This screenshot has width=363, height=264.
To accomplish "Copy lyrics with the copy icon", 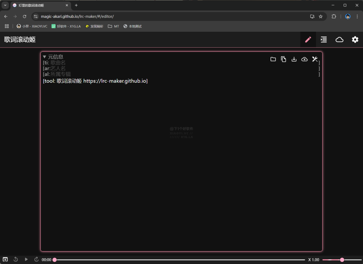I will tap(283, 59).
